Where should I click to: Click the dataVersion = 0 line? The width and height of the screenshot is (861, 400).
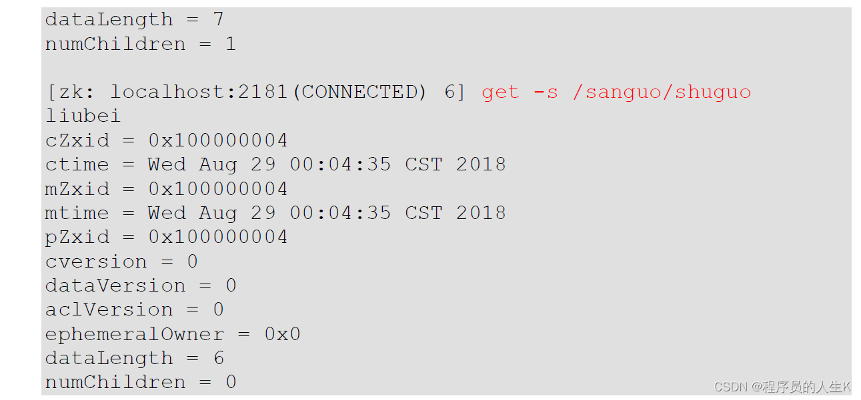coord(141,286)
